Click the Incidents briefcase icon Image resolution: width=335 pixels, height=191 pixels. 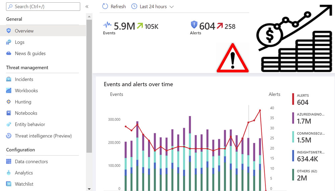pos(8,79)
